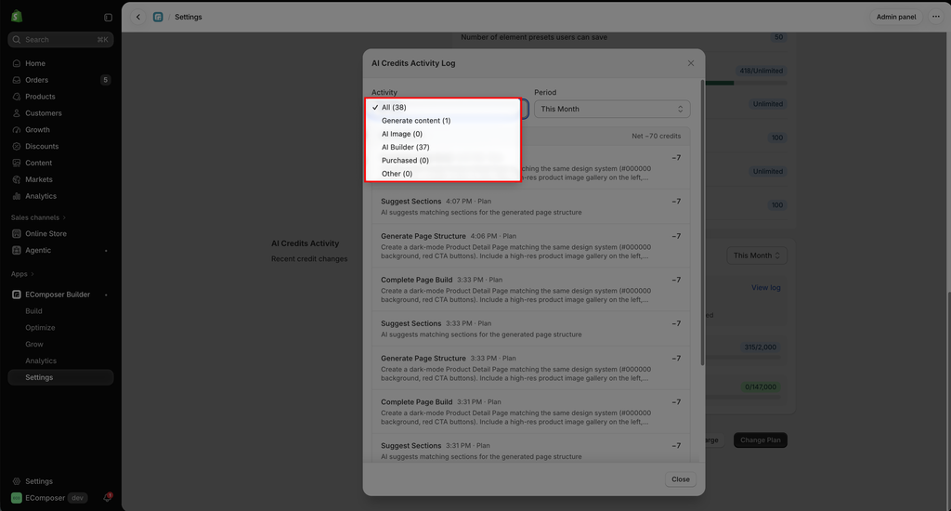Click the Generate Page Structure 4:06 PM entry
The height and width of the screenshot is (511, 951).
tap(530, 246)
